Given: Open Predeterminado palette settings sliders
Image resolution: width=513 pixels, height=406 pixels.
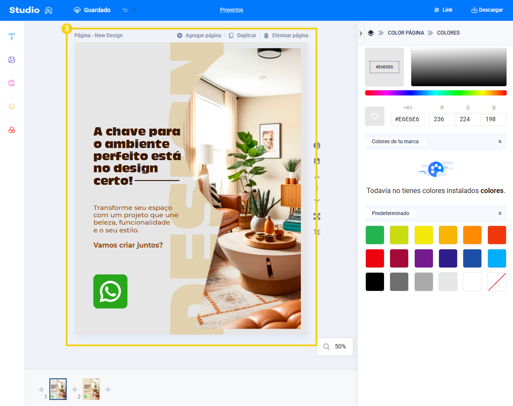Looking at the screenshot, I should pyautogui.click(x=500, y=213).
